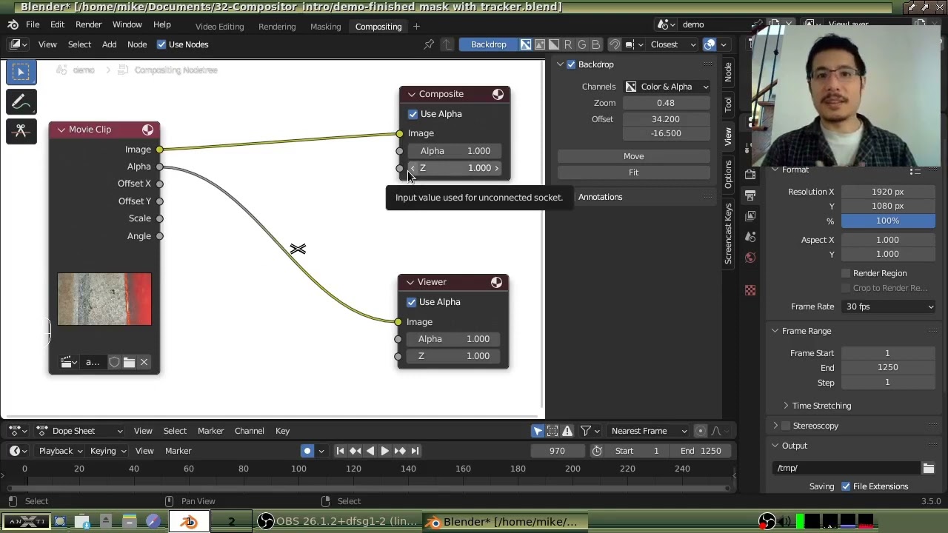
Task: Show Color and Alpha backdrop channel icon
Action: click(x=526, y=44)
